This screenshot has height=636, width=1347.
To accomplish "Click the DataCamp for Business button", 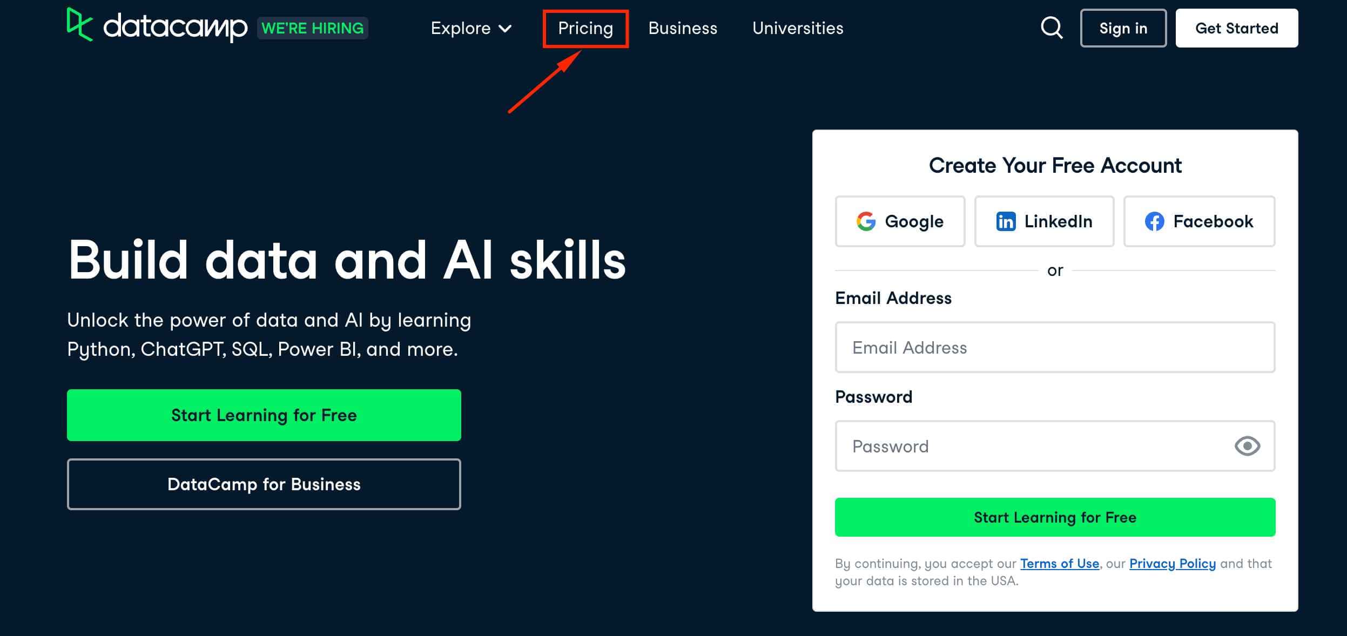I will 264,483.
